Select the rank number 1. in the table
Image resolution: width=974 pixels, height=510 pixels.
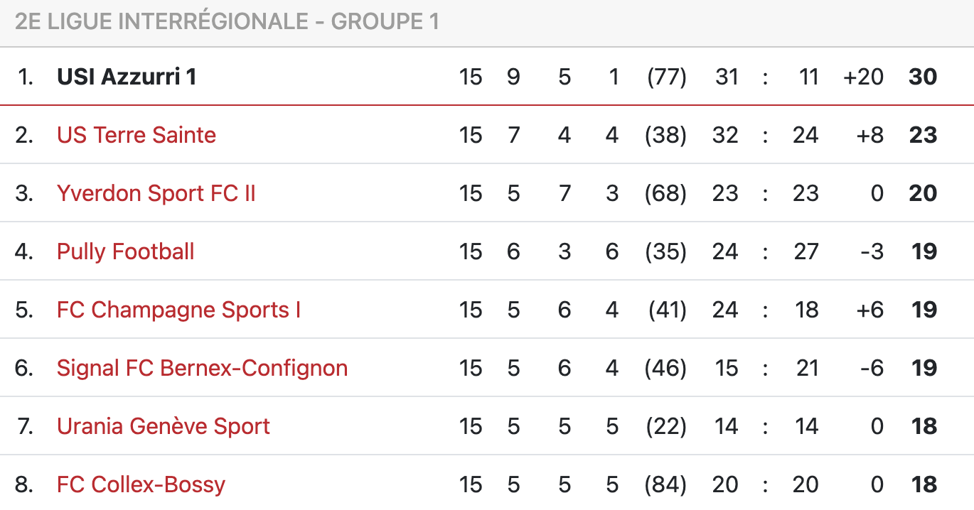click(26, 77)
